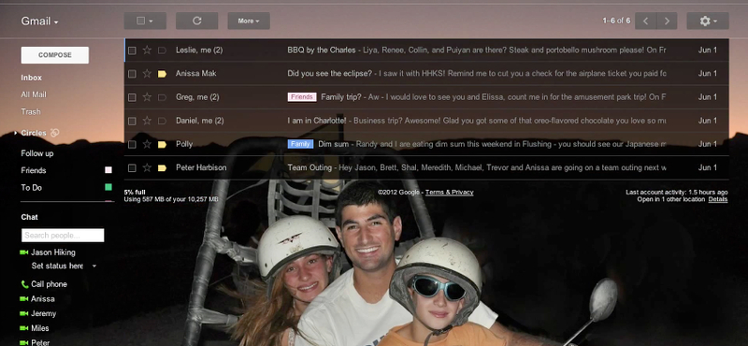748x346 pixels.
Task: Click the Friends label color swatch
Action: click(108, 170)
